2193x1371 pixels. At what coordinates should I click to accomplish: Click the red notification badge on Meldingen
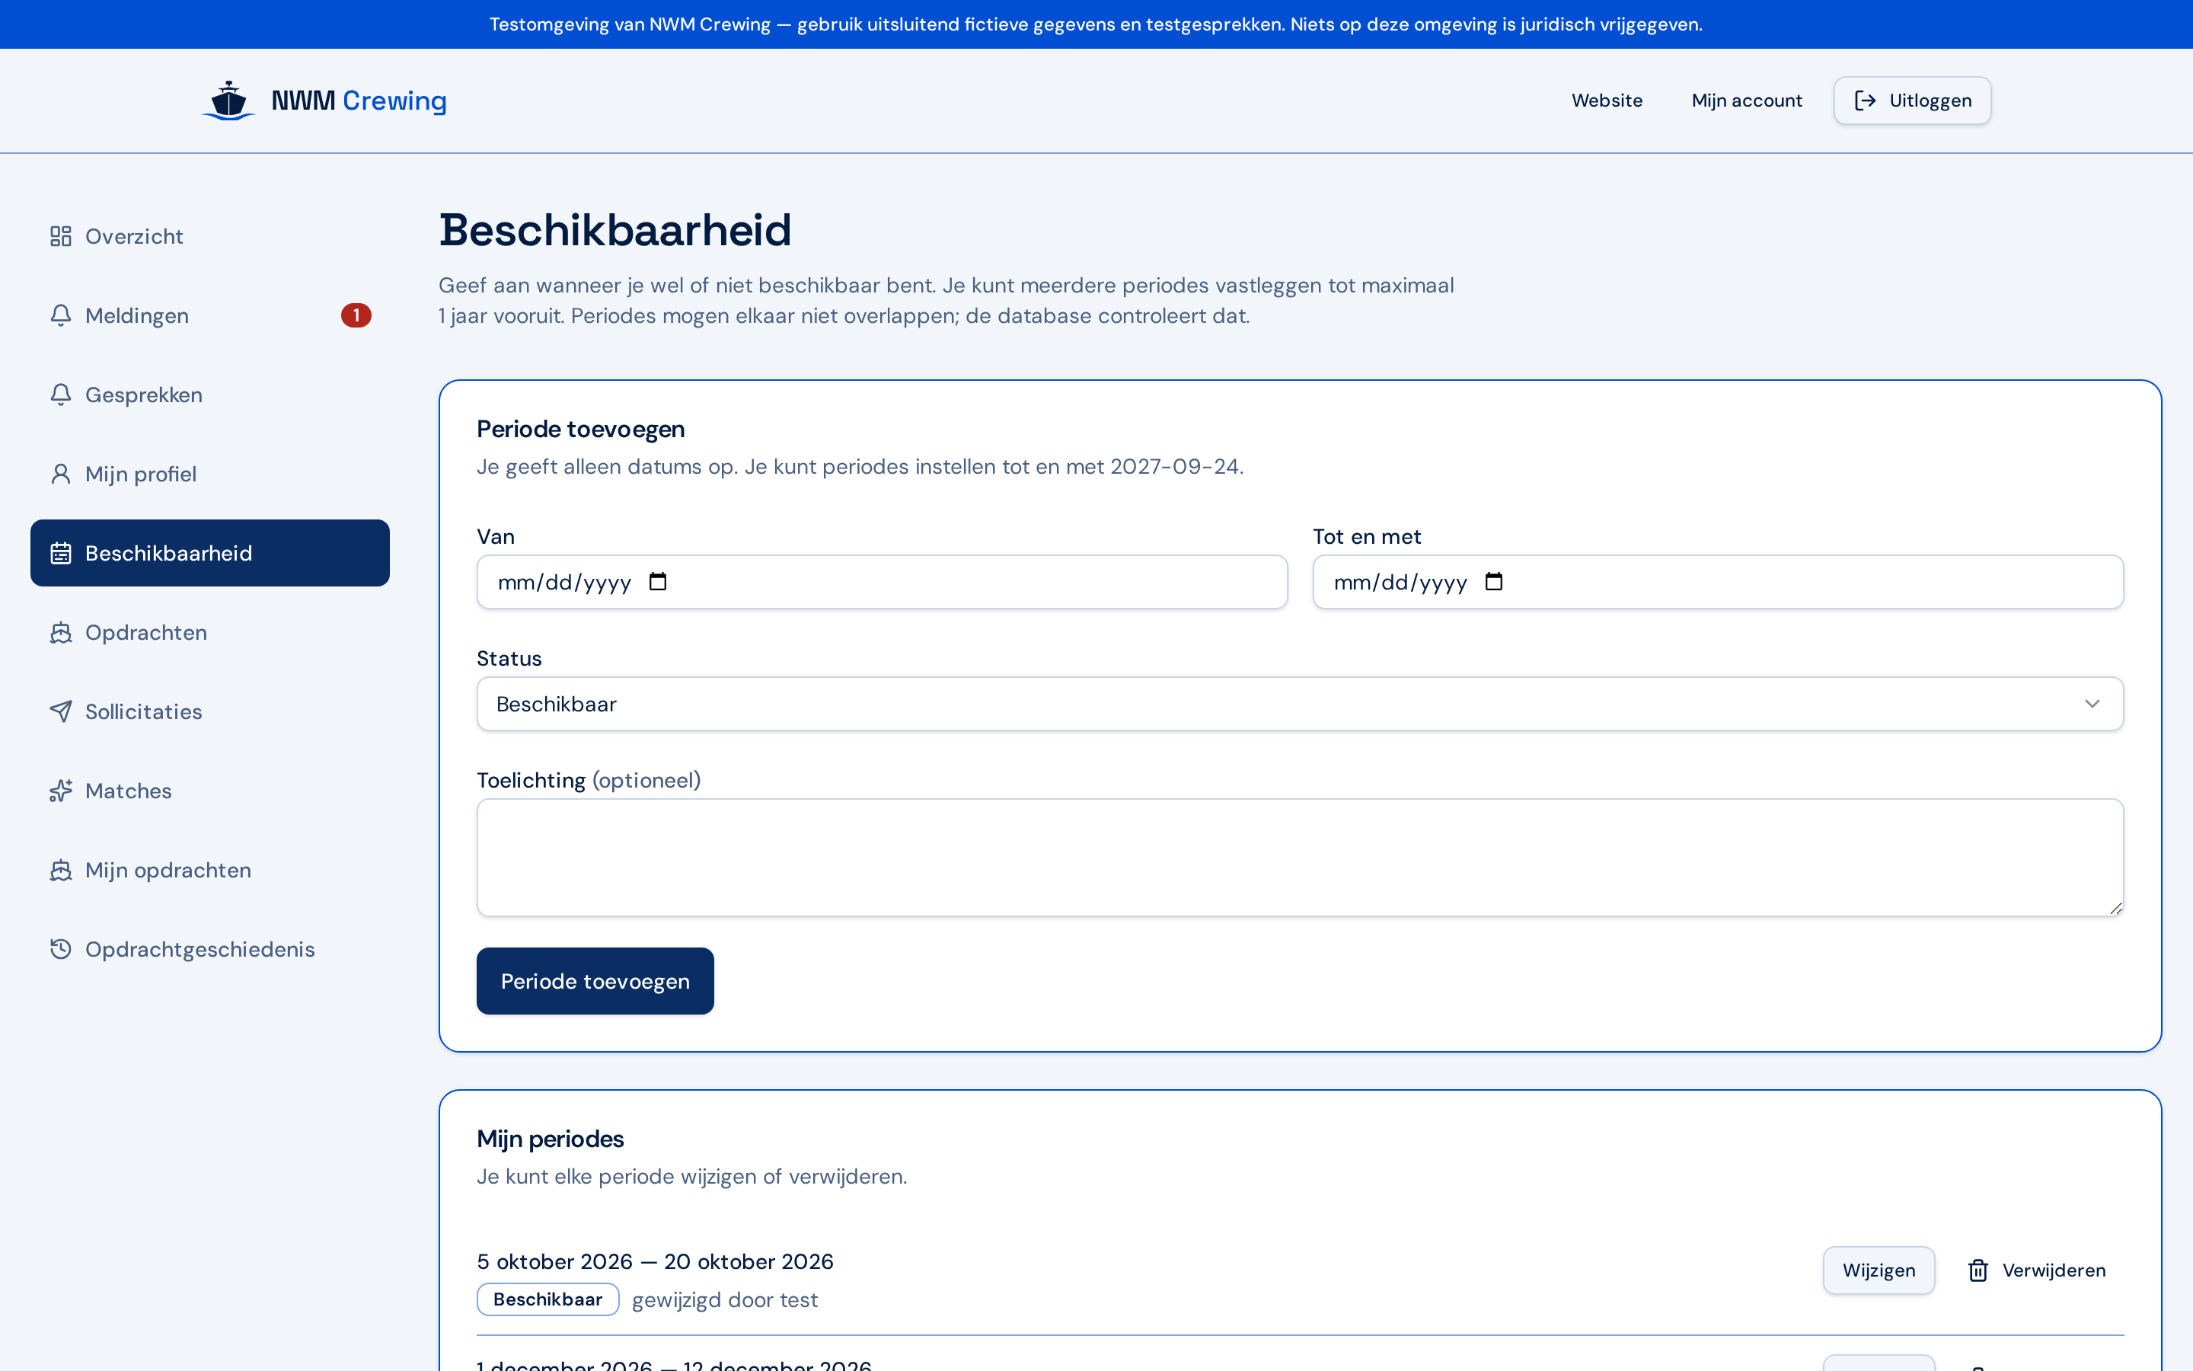[x=356, y=315]
